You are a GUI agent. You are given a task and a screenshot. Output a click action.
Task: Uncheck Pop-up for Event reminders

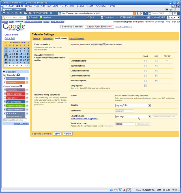click(167, 61)
